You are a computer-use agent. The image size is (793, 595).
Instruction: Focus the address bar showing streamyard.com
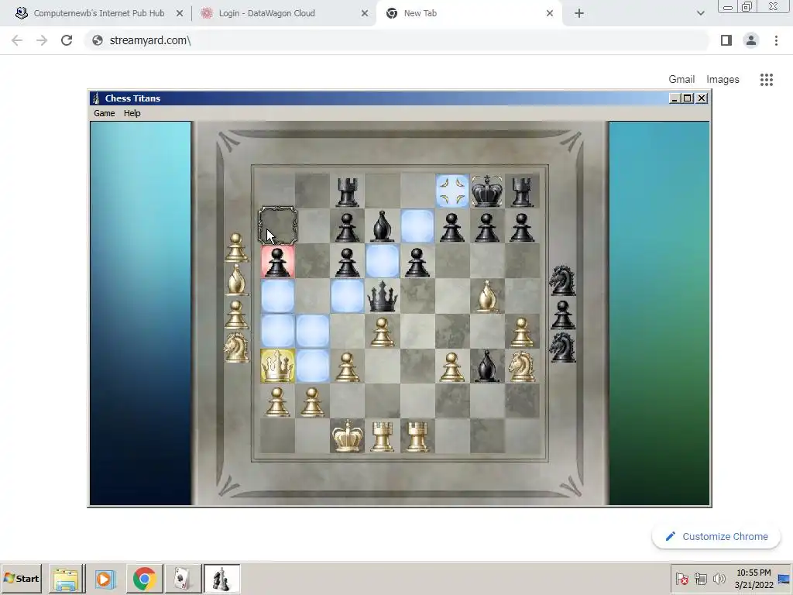(397, 40)
